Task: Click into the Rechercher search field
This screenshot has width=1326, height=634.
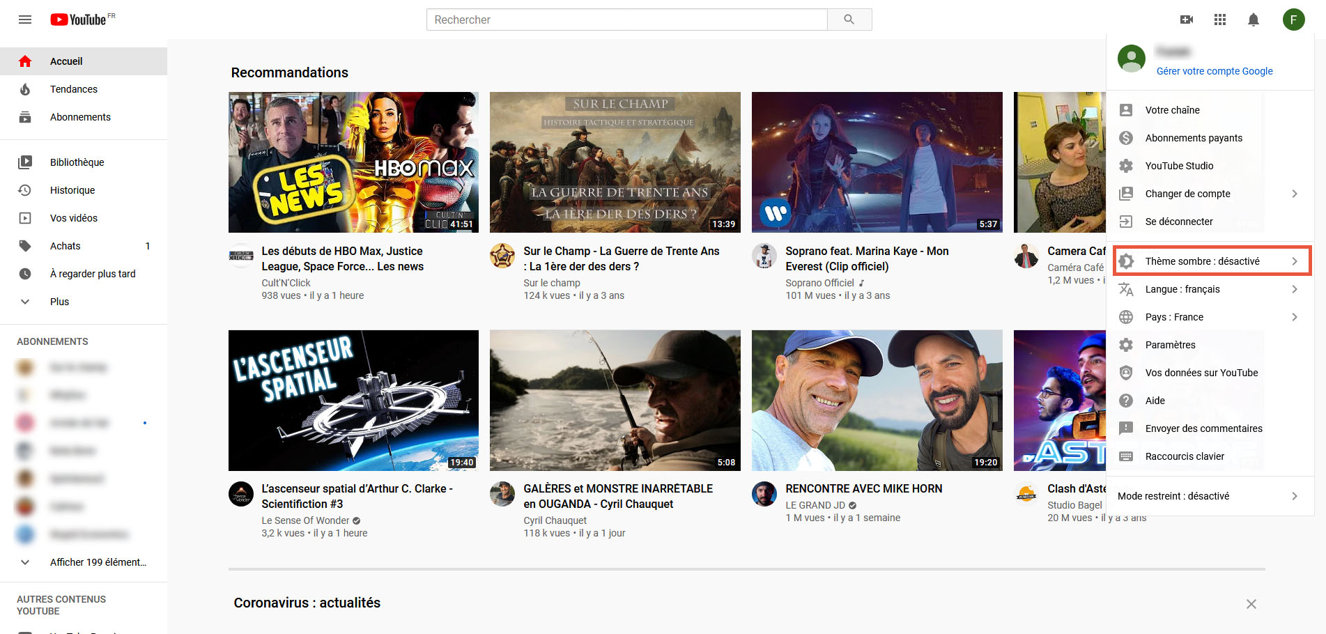Action: 626,20
